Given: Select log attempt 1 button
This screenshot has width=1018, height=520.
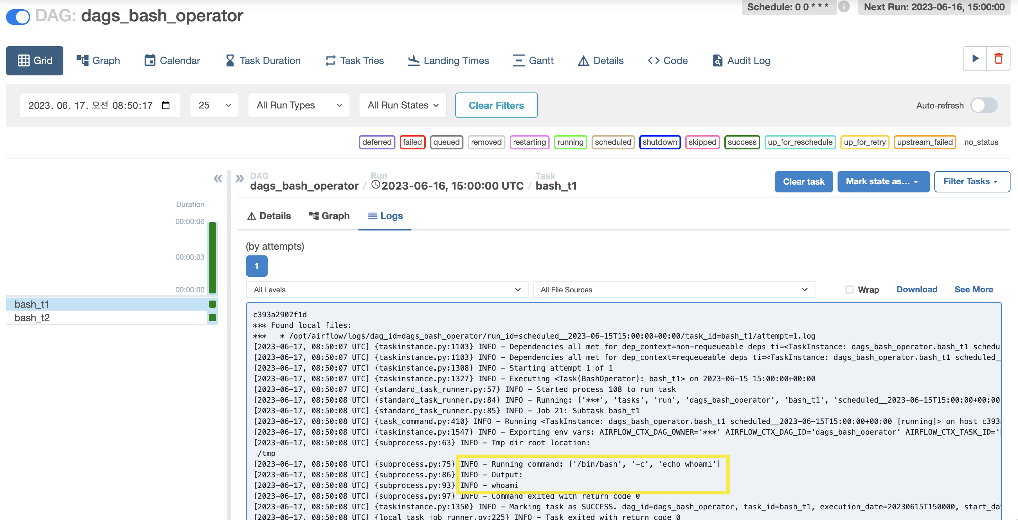Looking at the screenshot, I should click(x=257, y=266).
